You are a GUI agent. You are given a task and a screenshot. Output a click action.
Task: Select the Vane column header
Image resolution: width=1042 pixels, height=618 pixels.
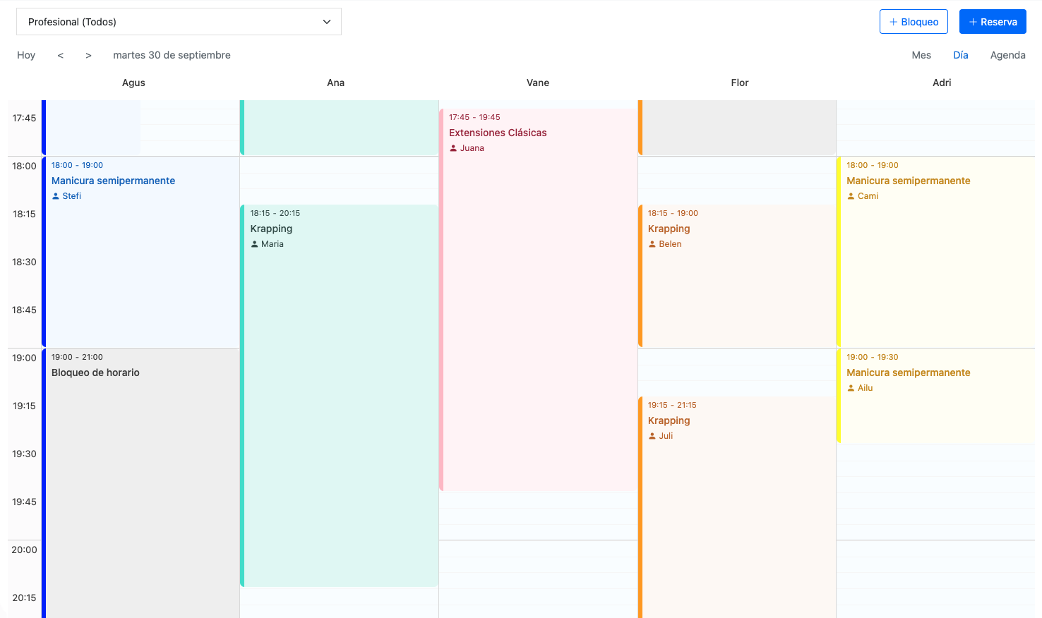point(537,83)
